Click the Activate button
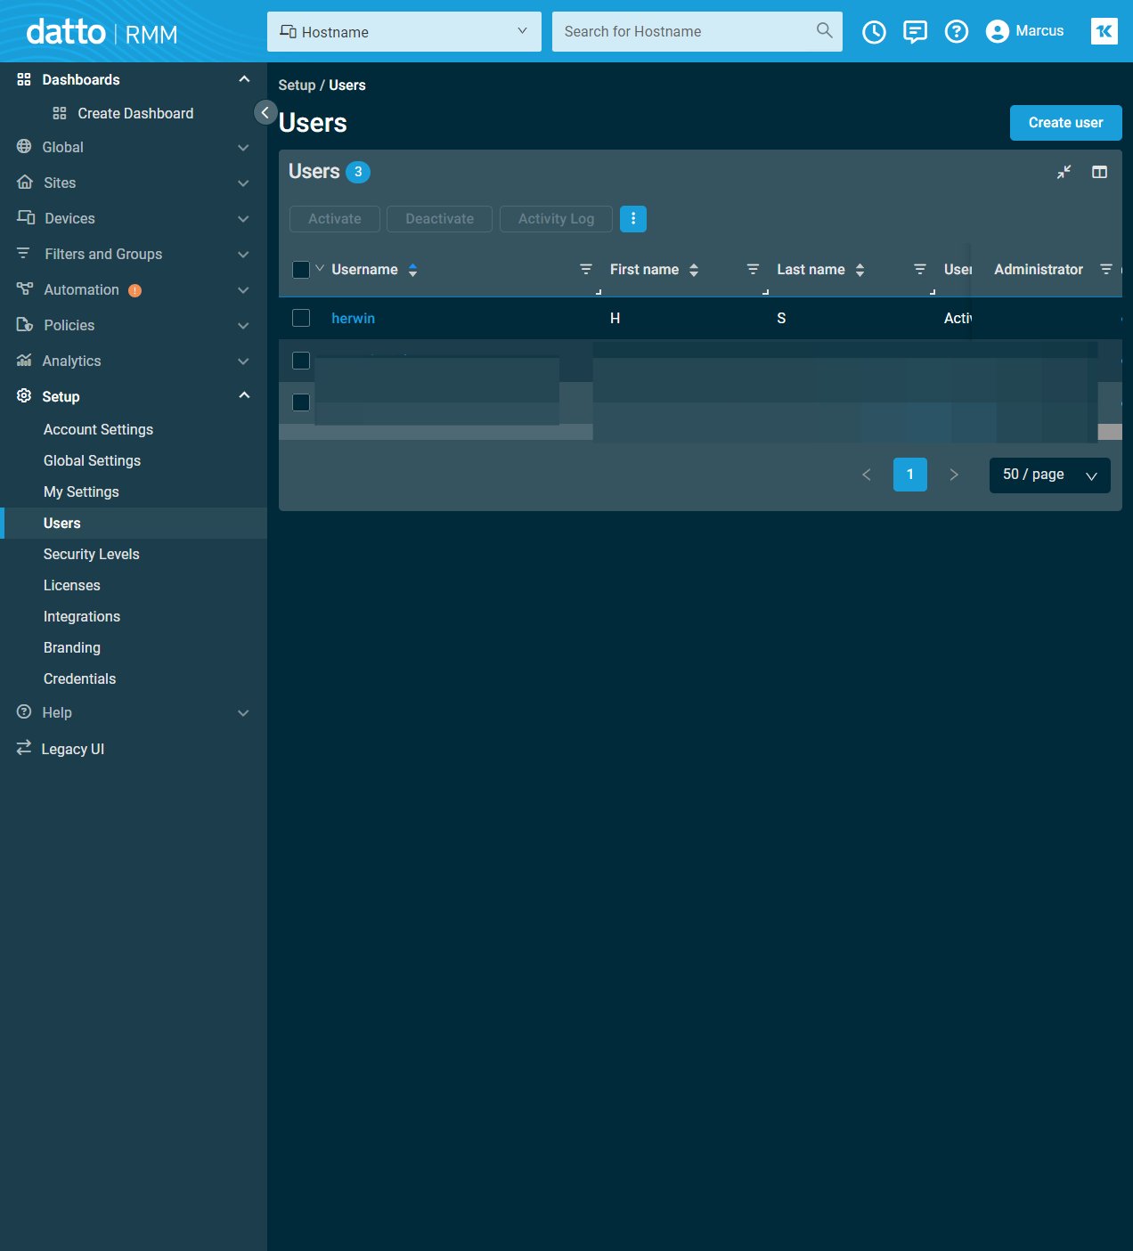Screen dimensions: 1133x1251 [335, 219]
